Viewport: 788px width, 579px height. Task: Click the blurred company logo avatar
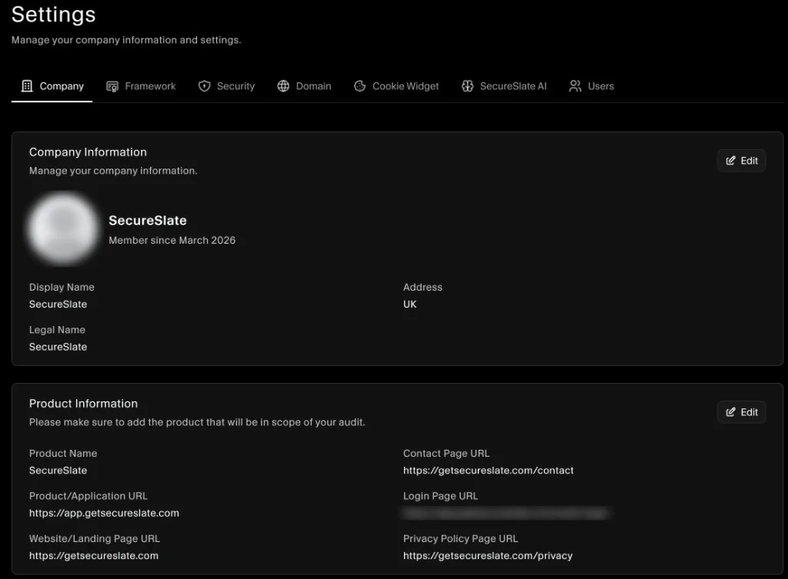[x=62, y=228]
